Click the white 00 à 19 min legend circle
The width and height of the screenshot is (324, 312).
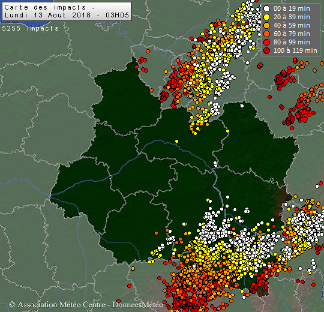(267, 8)
